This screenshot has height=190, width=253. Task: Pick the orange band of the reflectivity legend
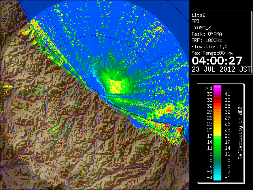pos(217,115)
